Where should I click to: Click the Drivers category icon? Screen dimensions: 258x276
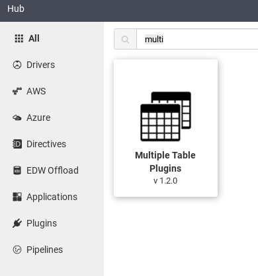pyautogui.click(x=17, y=65)
